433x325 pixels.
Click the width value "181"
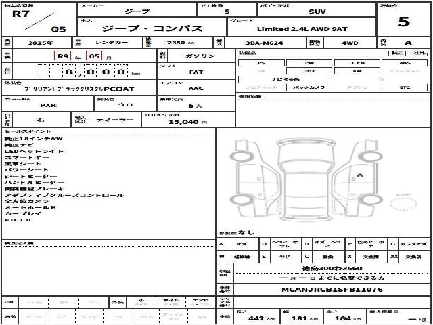[299, 318]
